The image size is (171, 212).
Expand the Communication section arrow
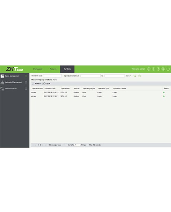click(x=26, y=89)
